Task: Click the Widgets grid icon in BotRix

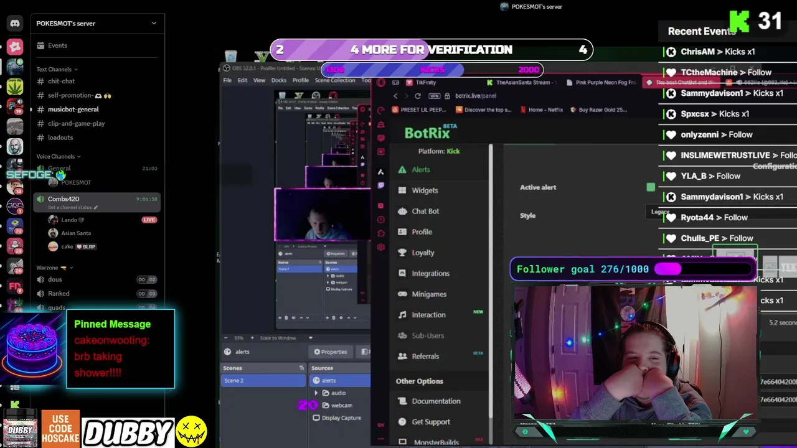Action: (x=402, y=190)
